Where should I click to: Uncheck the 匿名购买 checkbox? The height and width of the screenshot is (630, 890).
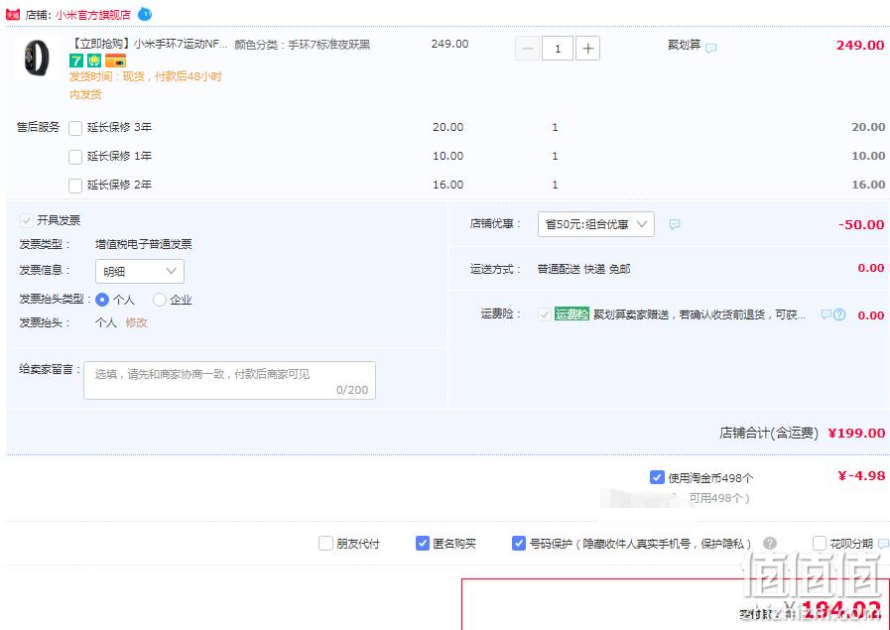pyautogui.click(x=423, y=543)
